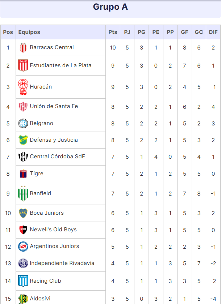Click the Estudiantes de La Plata crest
Image resolution: width=221 pixels, height=304 pixels.
click(x=23, y=65)
